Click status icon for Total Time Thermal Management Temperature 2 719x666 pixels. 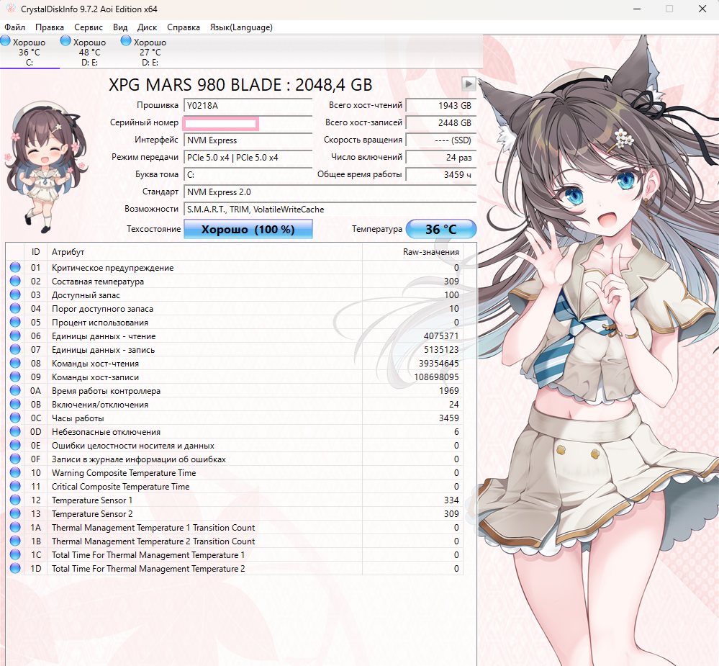(x=15, y=568)
